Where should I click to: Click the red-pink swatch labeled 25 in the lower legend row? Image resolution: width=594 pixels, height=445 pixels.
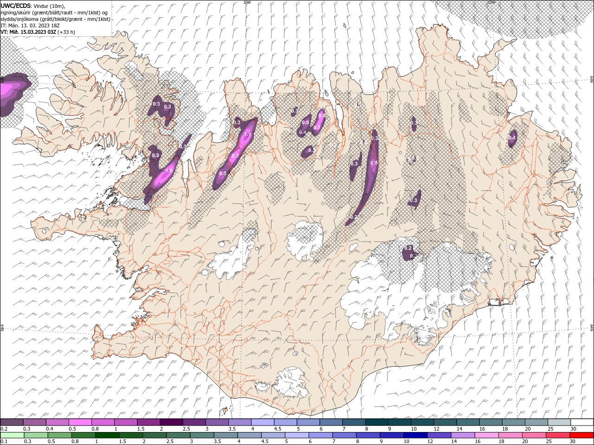coord(558,435)
